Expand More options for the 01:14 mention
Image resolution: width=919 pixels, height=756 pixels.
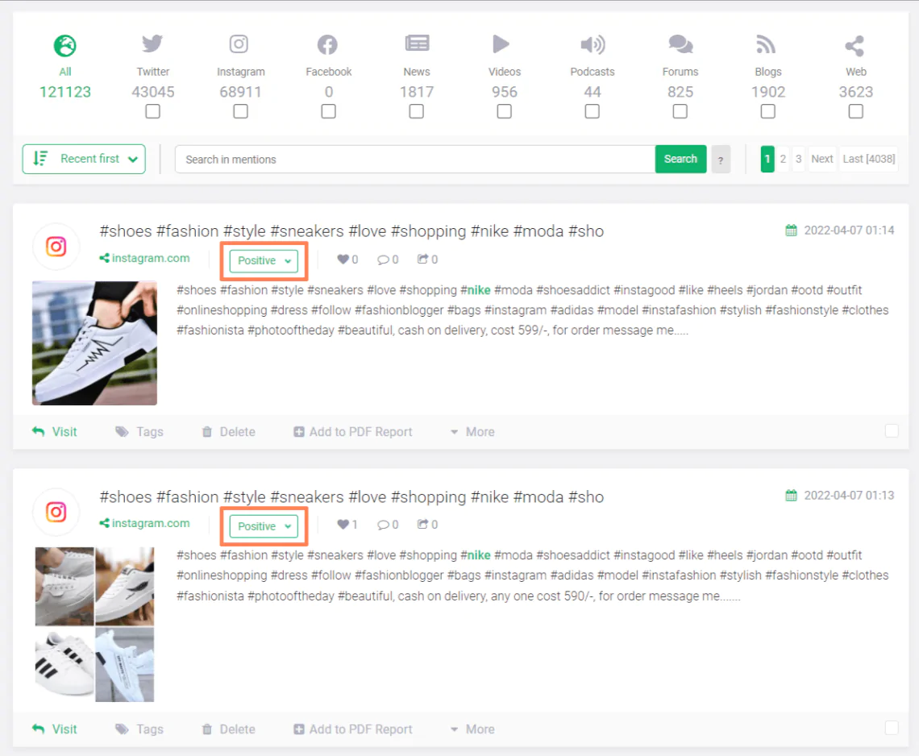point(472,432)
